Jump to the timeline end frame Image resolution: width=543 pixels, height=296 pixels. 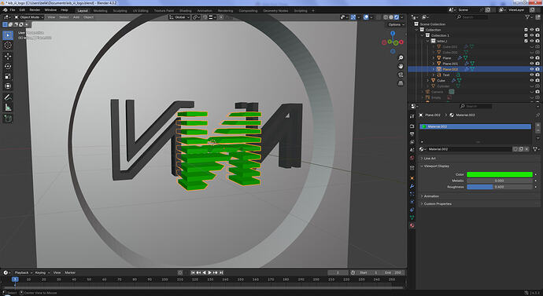click(221, 272)
